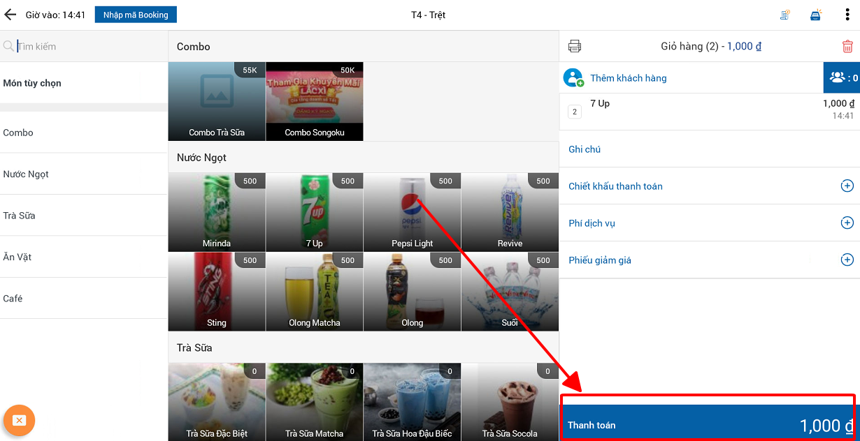Open the three-dot overflow menu
This screenshot has width=860, height=441.
tap(847, 15)
